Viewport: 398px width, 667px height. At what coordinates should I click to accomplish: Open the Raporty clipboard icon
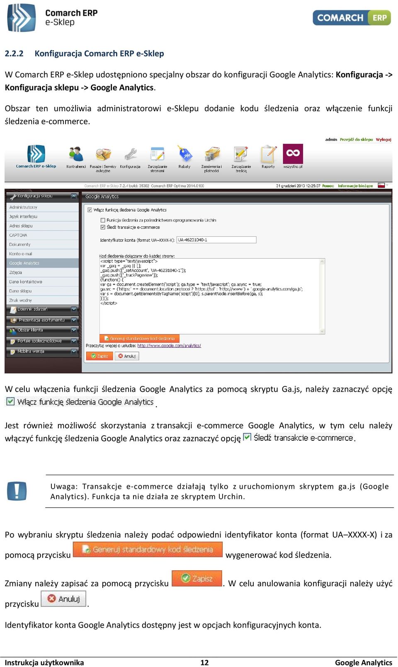pyautogui.click(x=268, y=154)
